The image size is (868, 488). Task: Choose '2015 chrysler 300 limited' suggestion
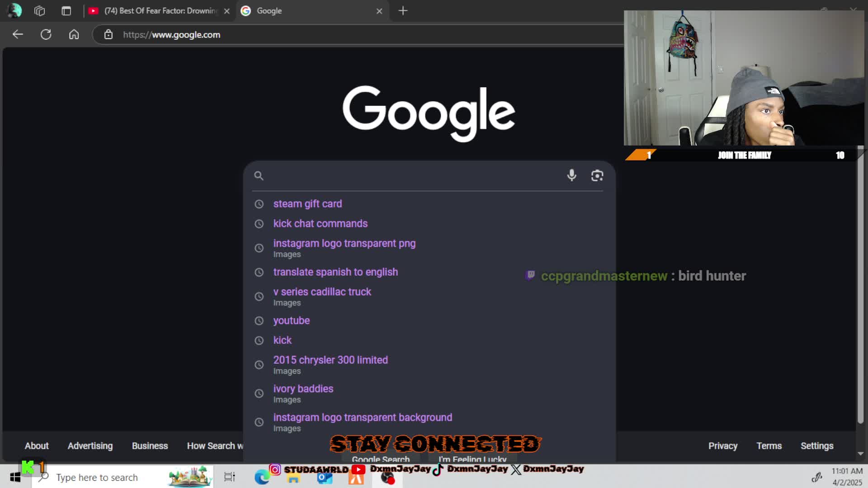tap(429, 365)
